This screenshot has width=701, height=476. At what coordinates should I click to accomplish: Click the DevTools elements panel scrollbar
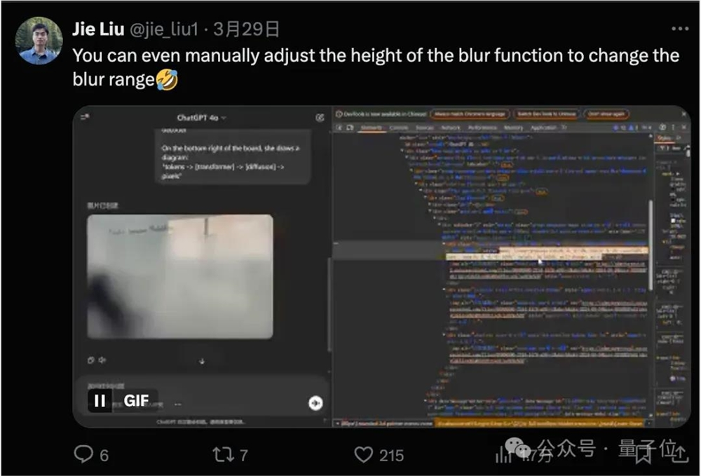[651, 246]
